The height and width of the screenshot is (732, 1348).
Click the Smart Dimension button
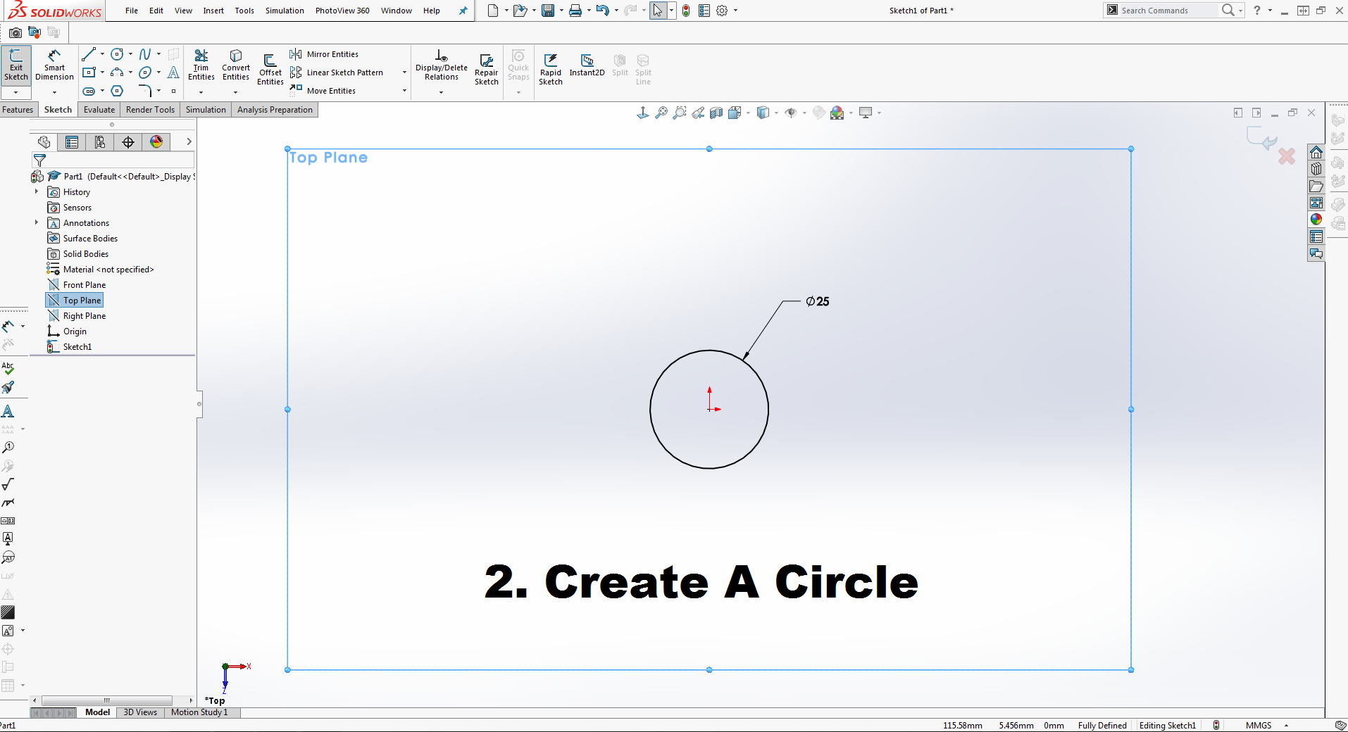click(54, 65)
